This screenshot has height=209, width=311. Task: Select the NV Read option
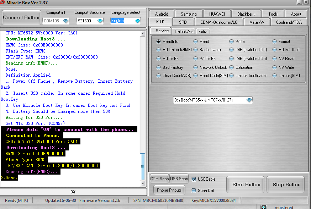274,59
